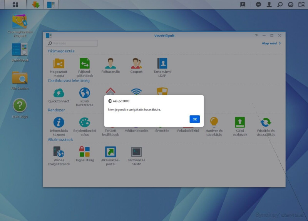Image resolution: width=308 pixels, height=221 pixels.
Task: Select the download arrow taskbar item
Action: tap(36, 5)
